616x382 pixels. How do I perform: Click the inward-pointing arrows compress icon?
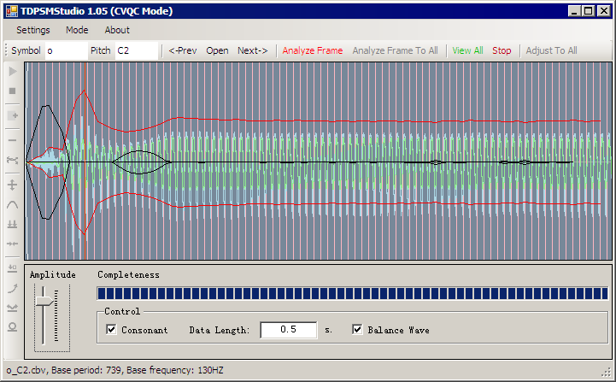pos(13,244)
